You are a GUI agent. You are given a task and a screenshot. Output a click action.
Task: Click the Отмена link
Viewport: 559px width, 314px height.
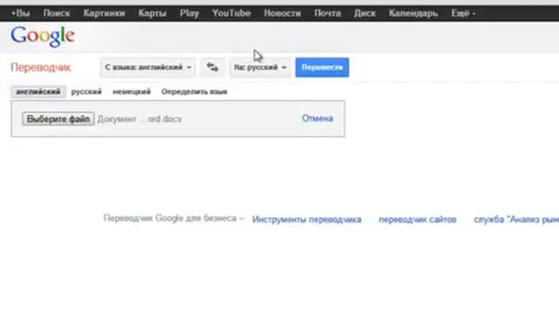[317, 119]
